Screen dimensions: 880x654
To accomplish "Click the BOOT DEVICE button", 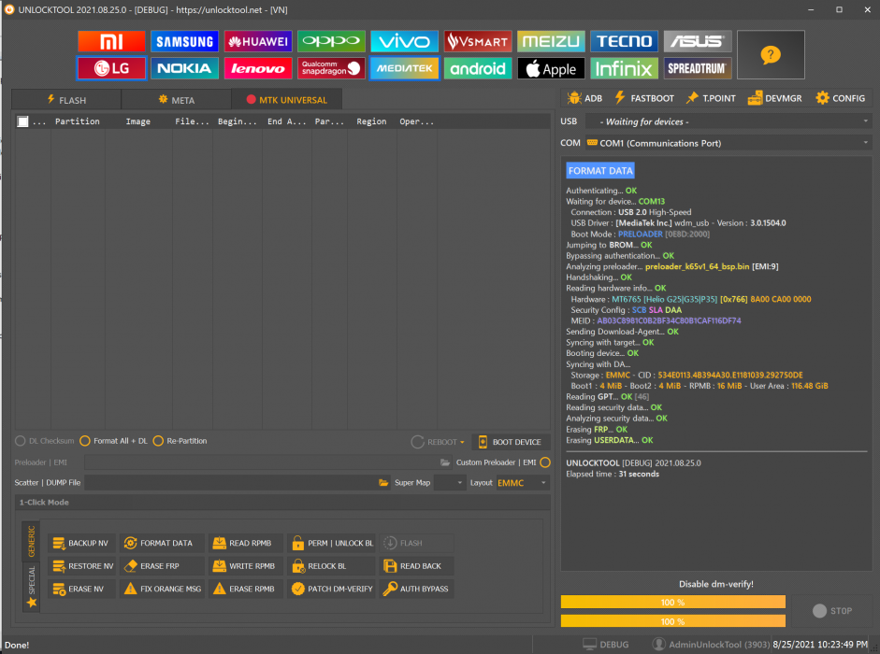I will pos(511,442).
